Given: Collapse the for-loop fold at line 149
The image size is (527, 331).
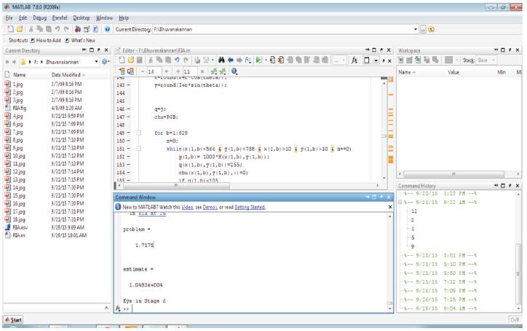Looking at the screenshot, I should click(x=138, y=133).
